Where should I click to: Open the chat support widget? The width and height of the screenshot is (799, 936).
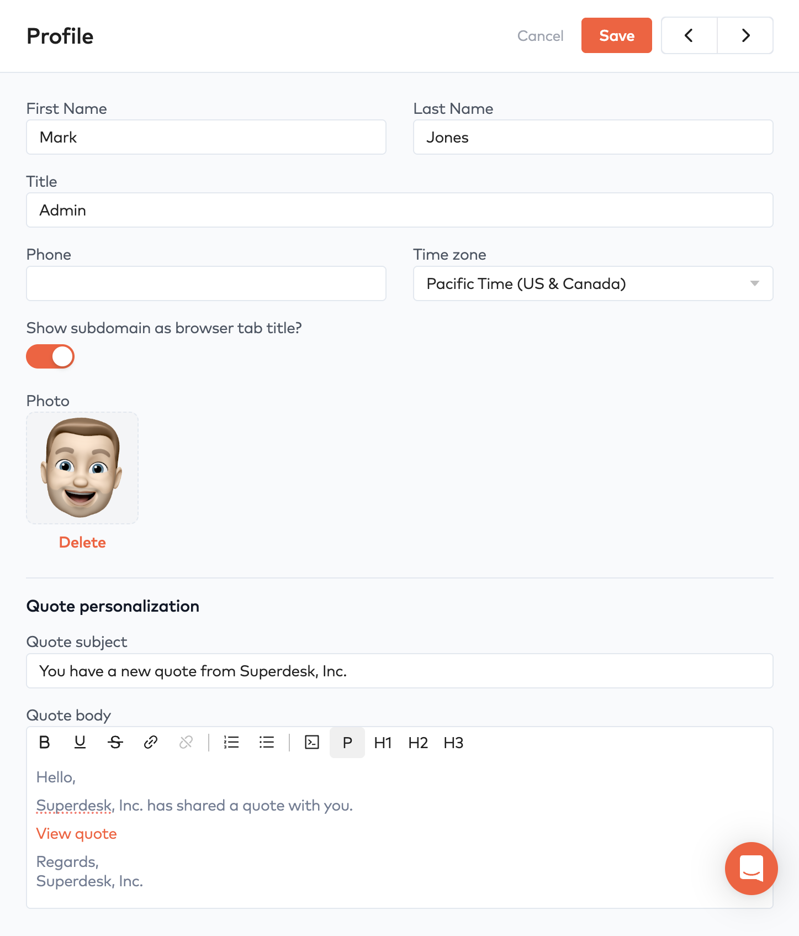coord(751,868)
